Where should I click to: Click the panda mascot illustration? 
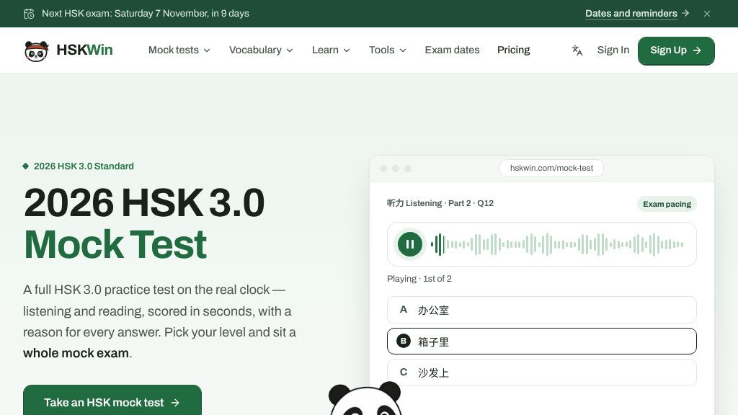pyautogui.click(x=365, y=398)
